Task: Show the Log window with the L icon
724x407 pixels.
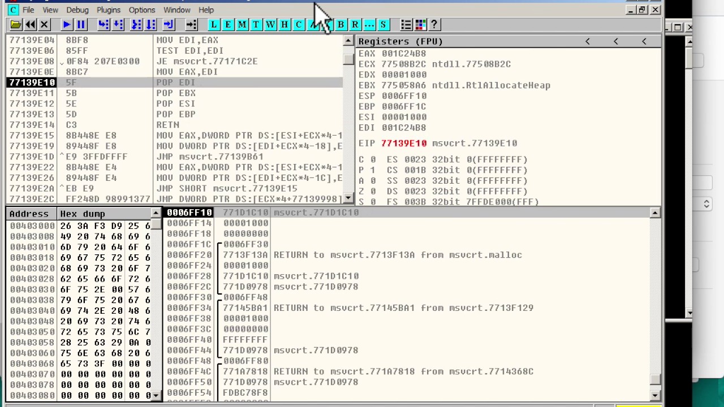Action: click(x=213, y=25)
